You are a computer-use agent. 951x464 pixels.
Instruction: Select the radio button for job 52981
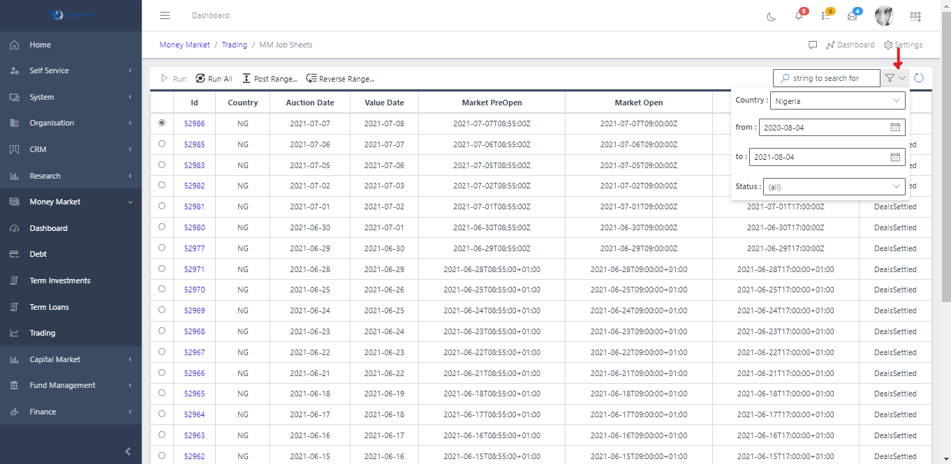pos(161,207)
